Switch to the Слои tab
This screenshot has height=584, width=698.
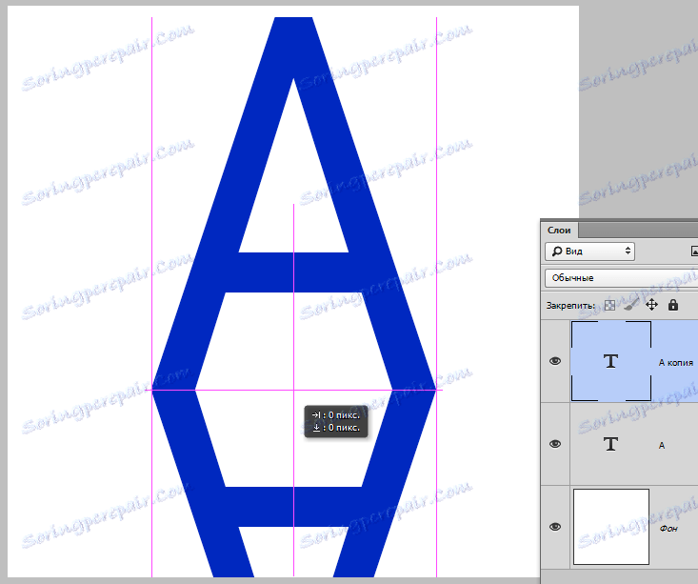[x=559, y=231]
